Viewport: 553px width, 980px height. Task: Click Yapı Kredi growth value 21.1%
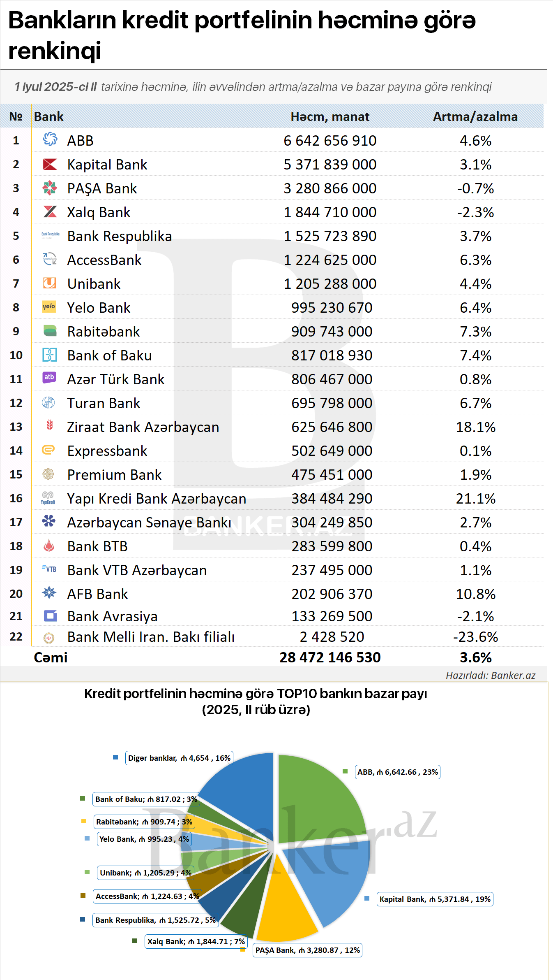(x=476, y=499)
